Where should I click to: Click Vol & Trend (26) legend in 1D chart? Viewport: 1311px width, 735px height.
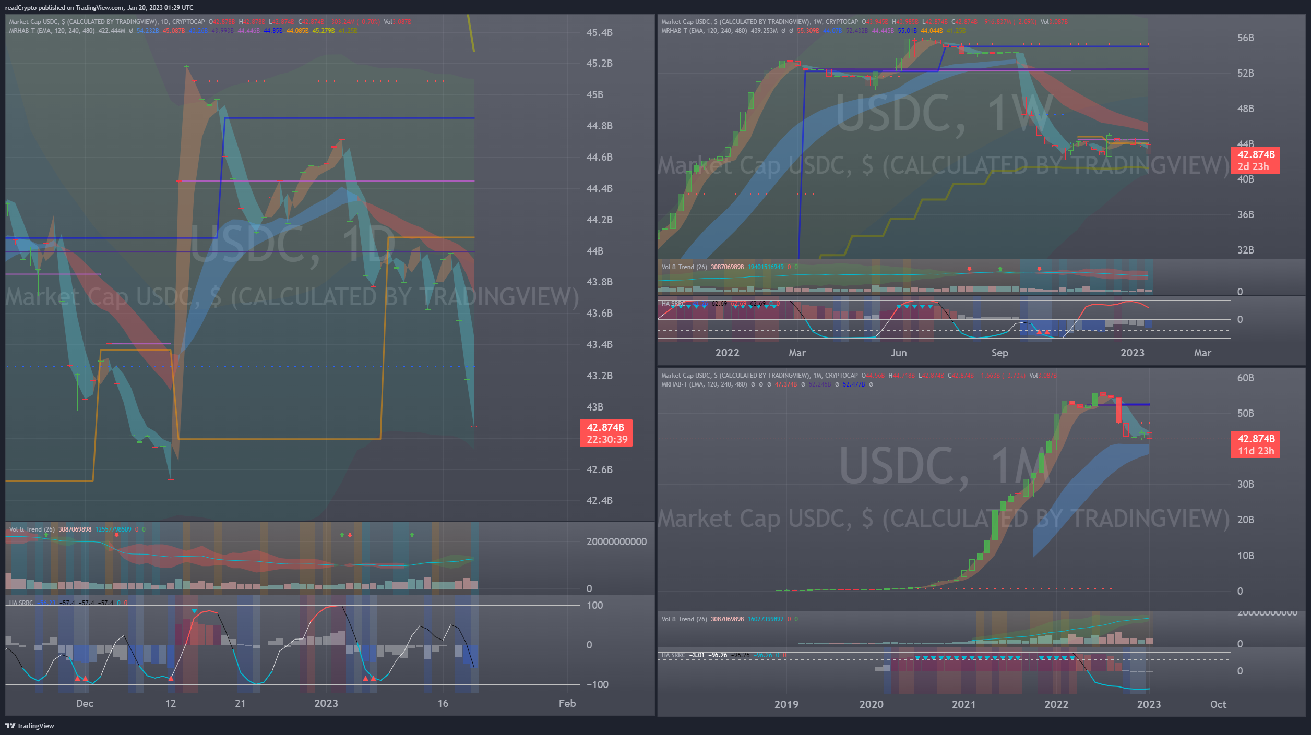[x=32, y=529]
